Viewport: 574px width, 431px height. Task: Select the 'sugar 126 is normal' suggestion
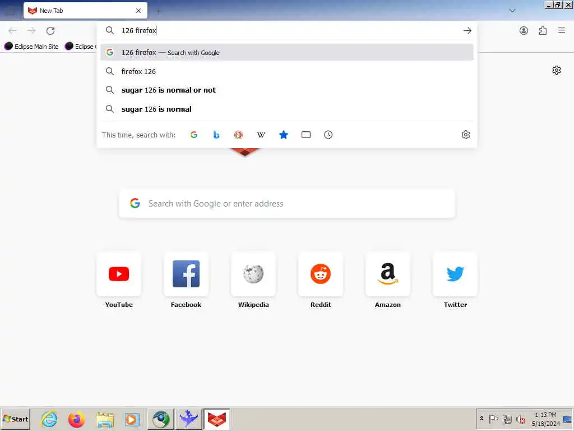pyautogui.click(x=287, y=109)
